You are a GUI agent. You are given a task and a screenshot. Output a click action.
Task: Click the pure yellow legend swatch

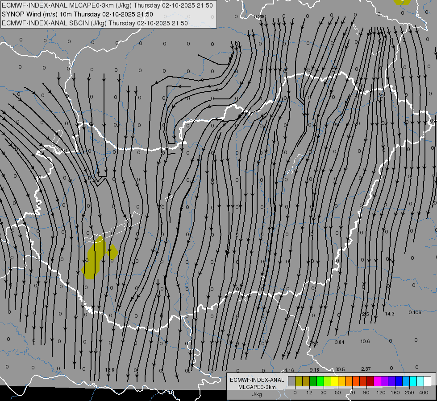(335, 381)
